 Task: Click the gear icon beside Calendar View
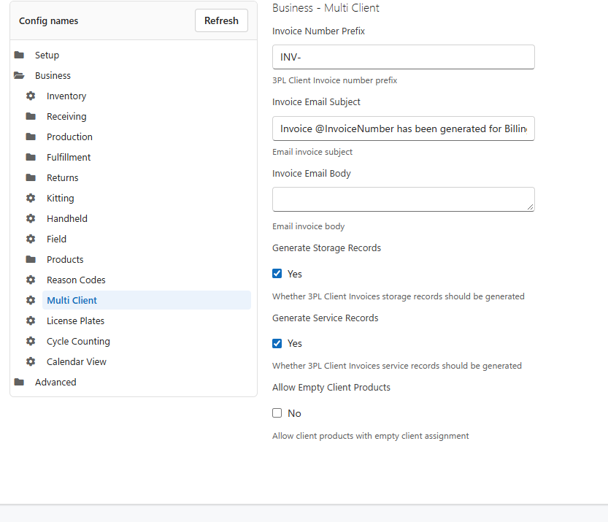coord(31,361)
